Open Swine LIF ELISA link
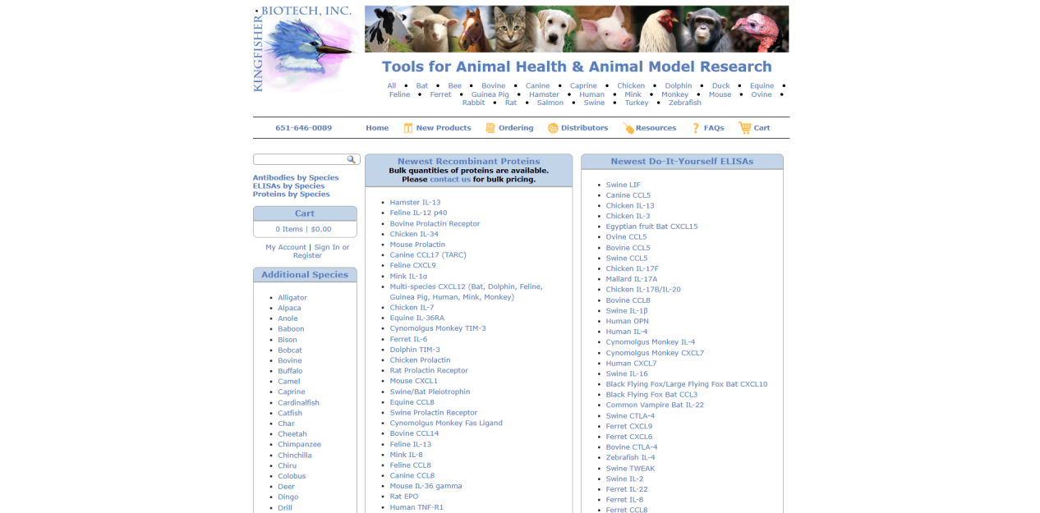 coord(623,186)
